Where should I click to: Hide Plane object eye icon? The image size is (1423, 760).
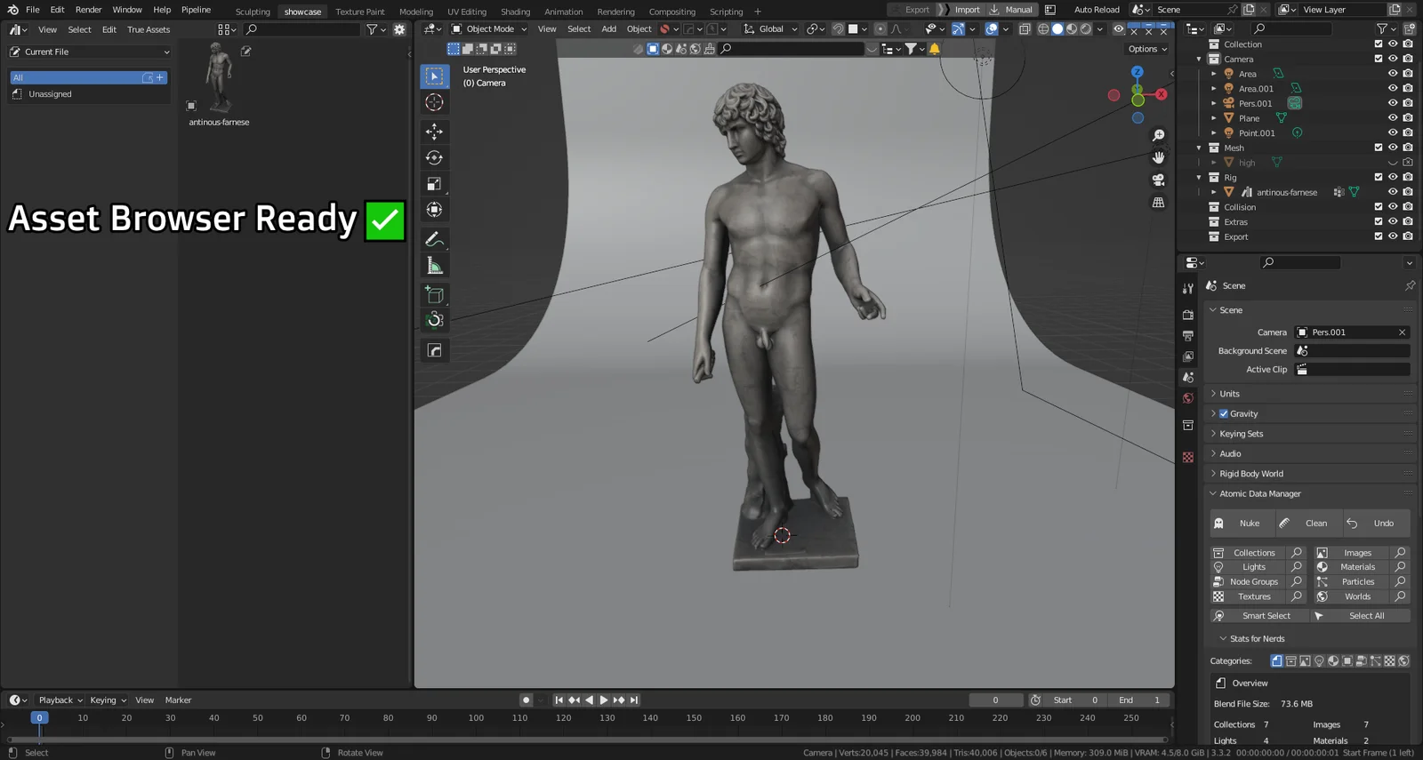click(1393, 118)
